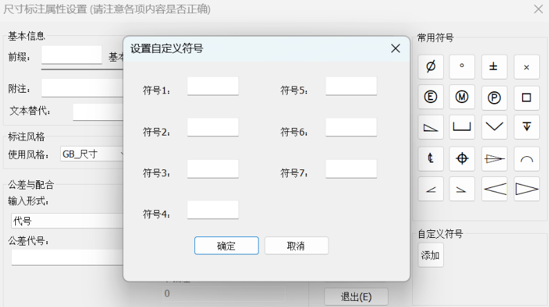This screenshot has width=549, height=307.
Task: Insert the circled P symbol
Action: click(494, 97)
